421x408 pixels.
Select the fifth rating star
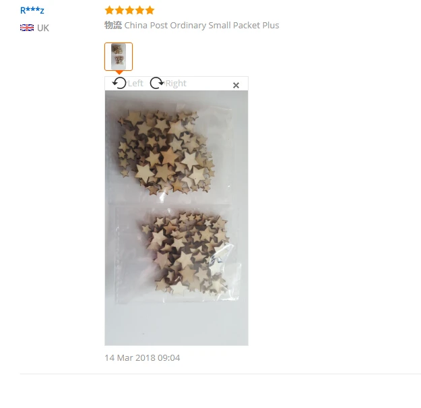150,11
